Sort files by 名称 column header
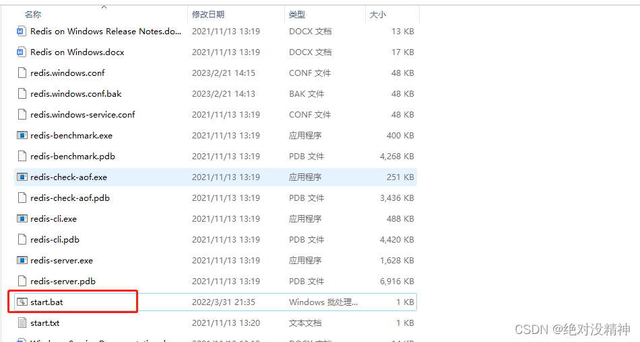 (33, 15)
